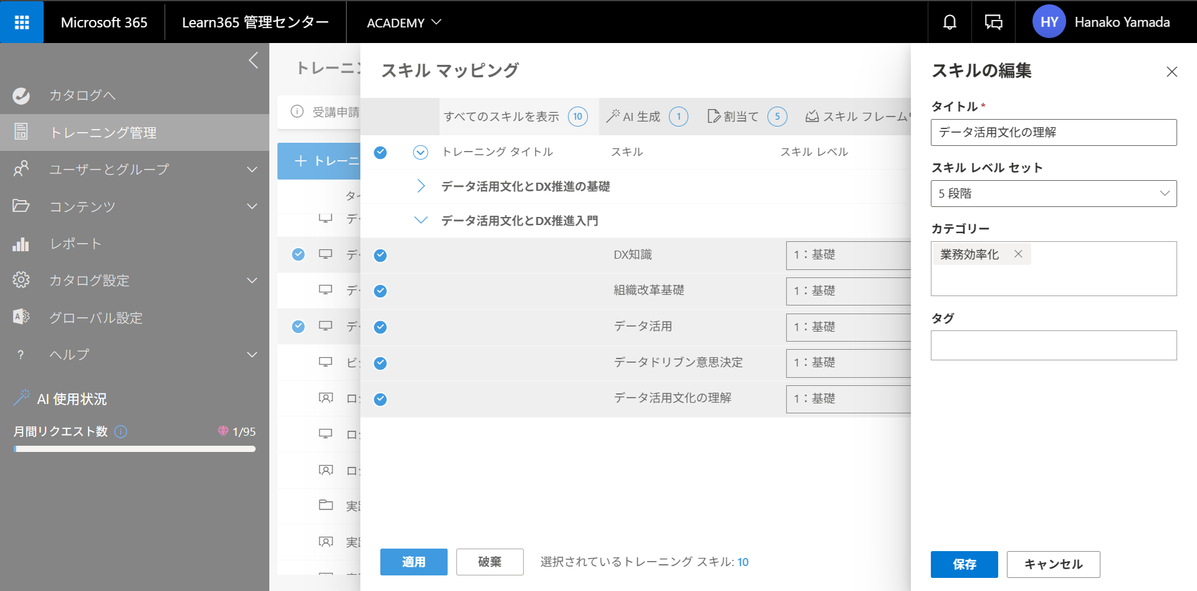Image resolution: width=1197 pixels, height=591 pixels.
Task: Show info for 月間リクエスト数
Action: tap(121, 431)
